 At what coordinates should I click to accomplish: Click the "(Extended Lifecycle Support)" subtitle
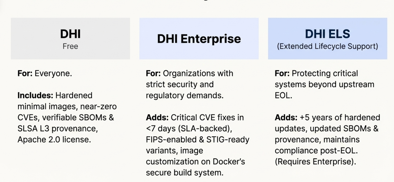[327, 46]
